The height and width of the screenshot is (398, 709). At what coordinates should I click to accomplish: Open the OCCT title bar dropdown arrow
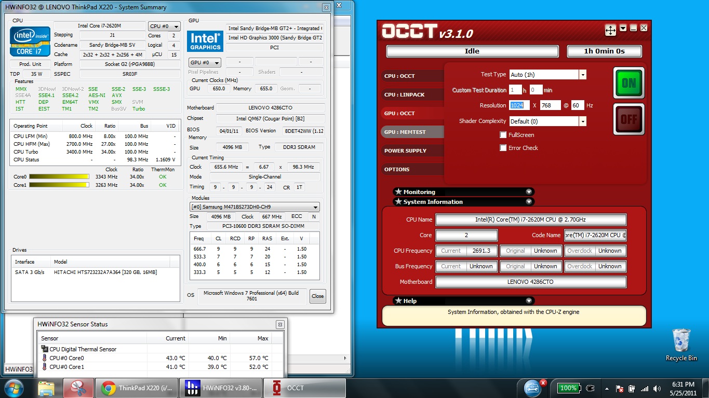pyautogui.click(x=623, y=28)
